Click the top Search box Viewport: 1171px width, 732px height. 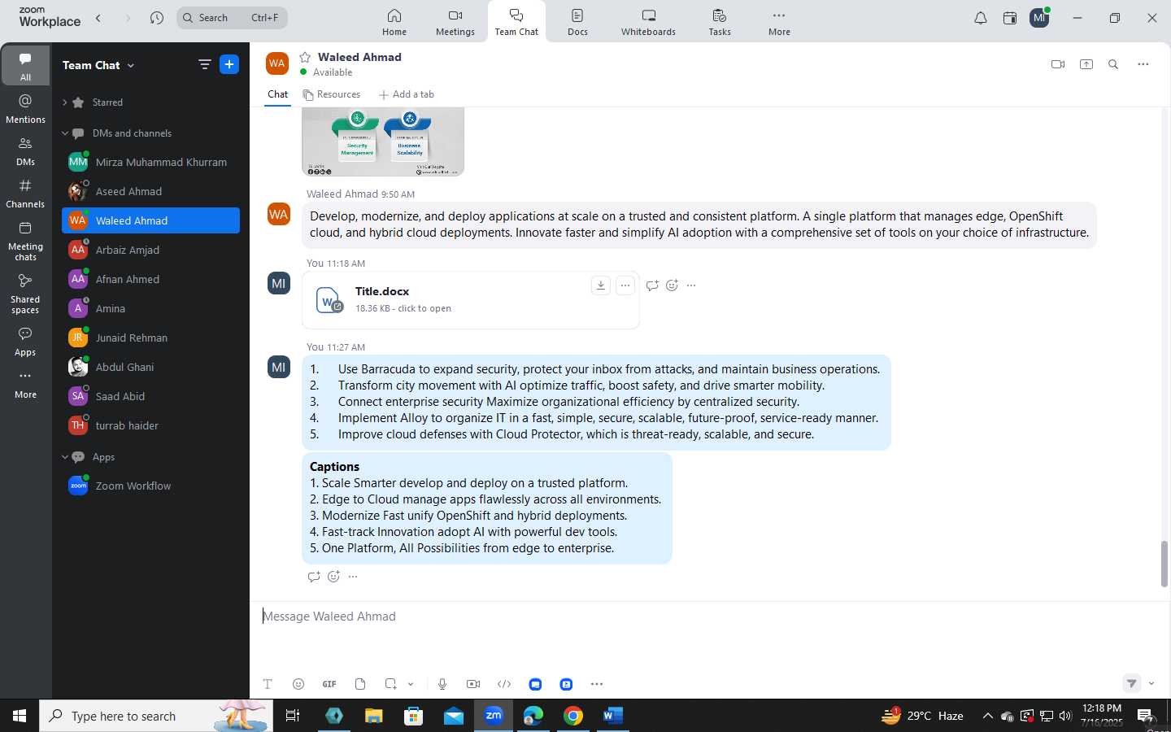(x=232, y=18)
